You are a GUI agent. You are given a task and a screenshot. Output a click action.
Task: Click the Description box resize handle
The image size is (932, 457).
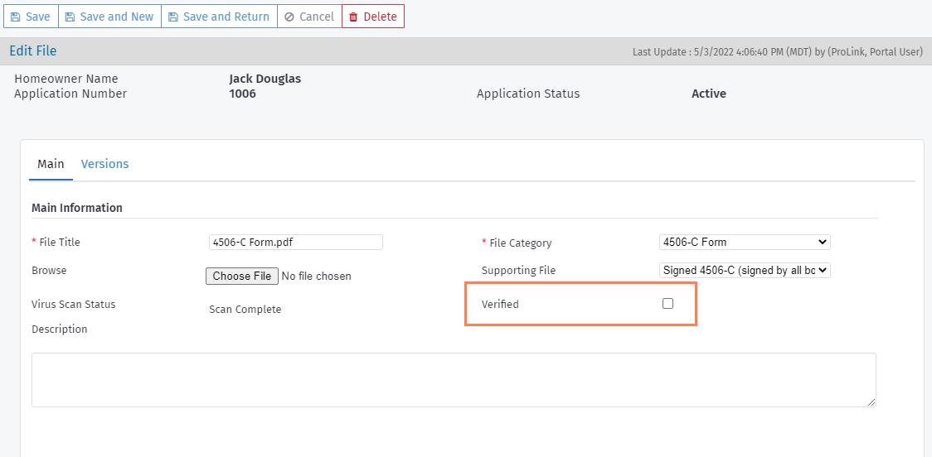(871, 402)
